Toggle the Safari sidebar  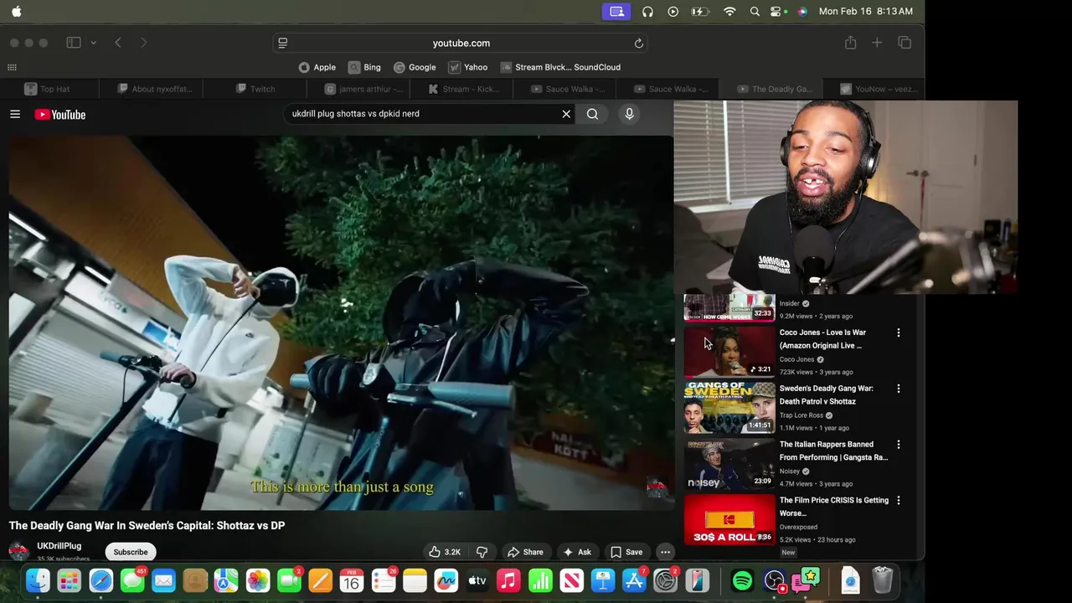point(74,43)
